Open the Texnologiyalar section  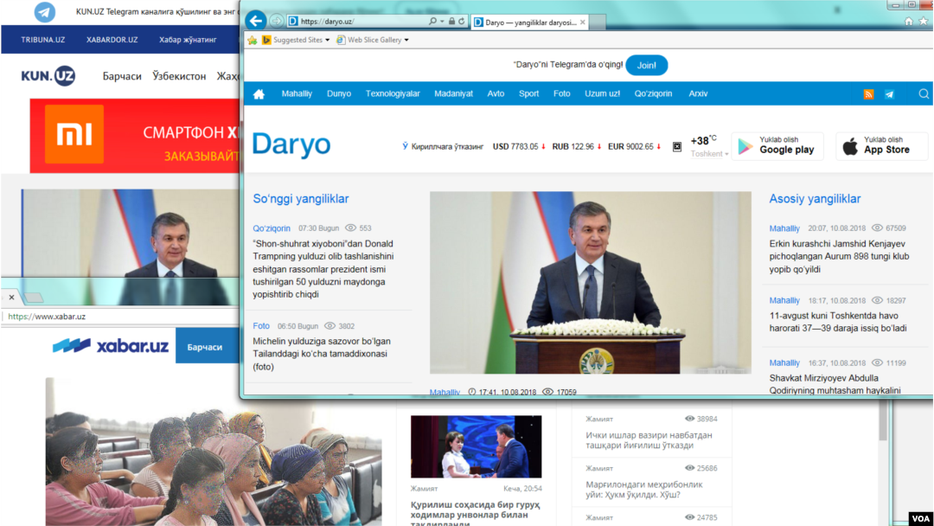click(393, 93)
